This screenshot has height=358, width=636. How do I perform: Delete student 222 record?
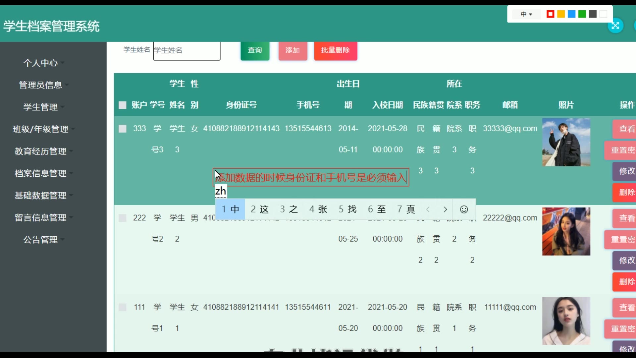(x=625, y=282)
